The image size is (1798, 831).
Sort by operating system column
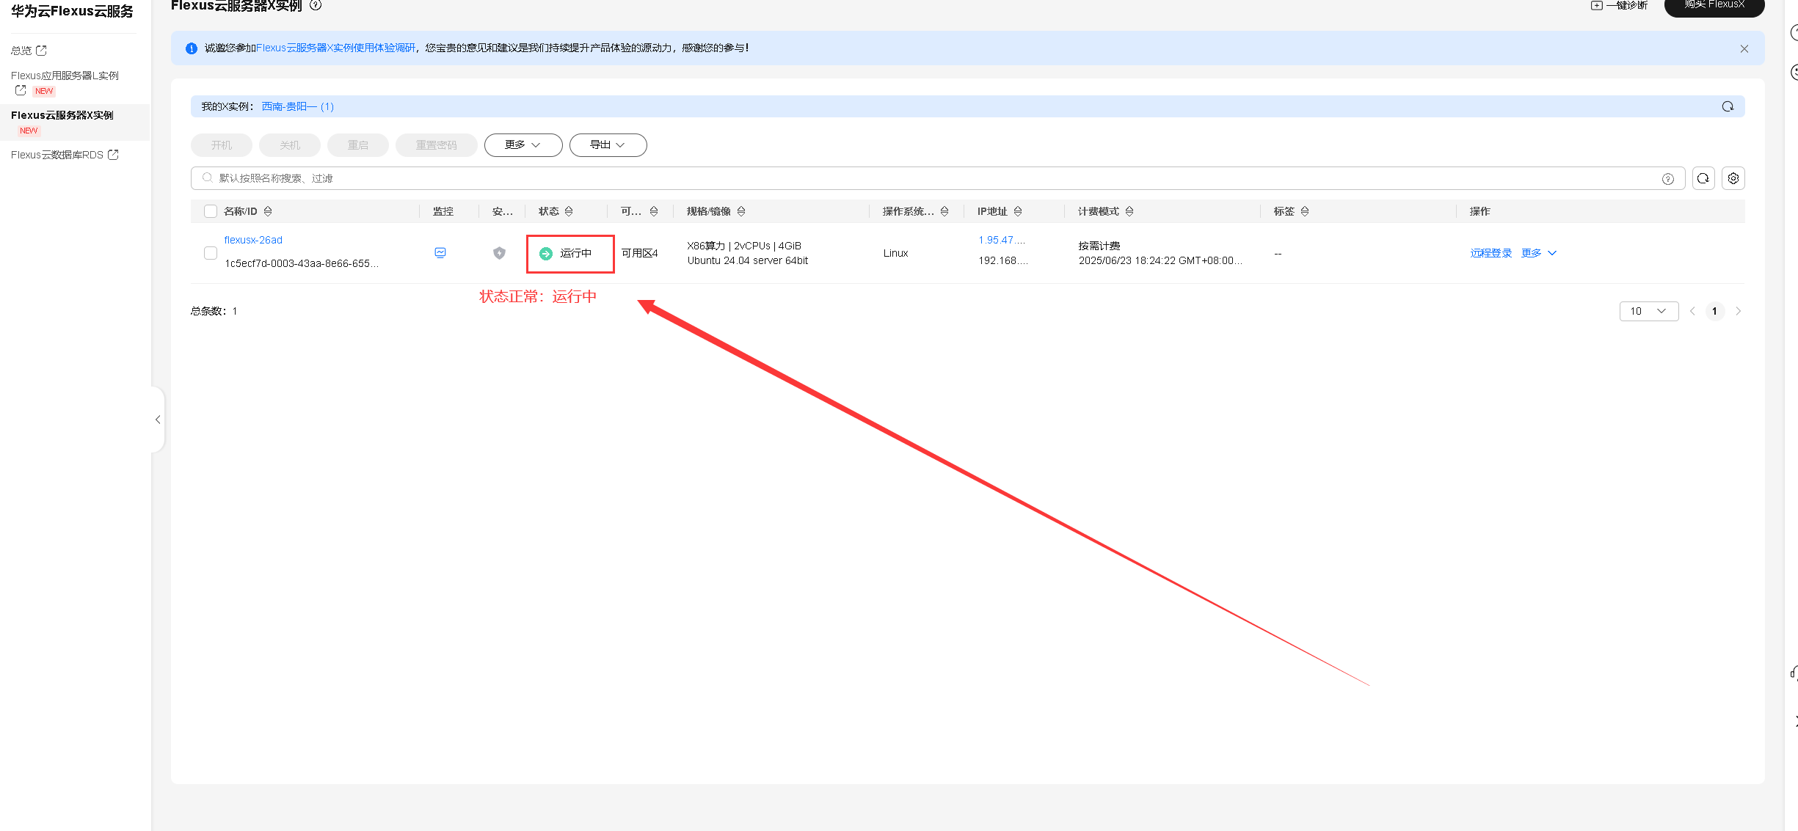click(945, 211)
